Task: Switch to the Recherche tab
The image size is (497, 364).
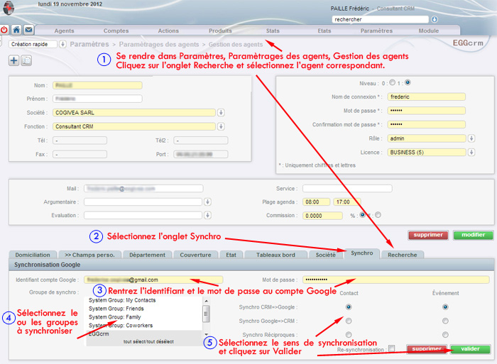Action: coord(403,255)
